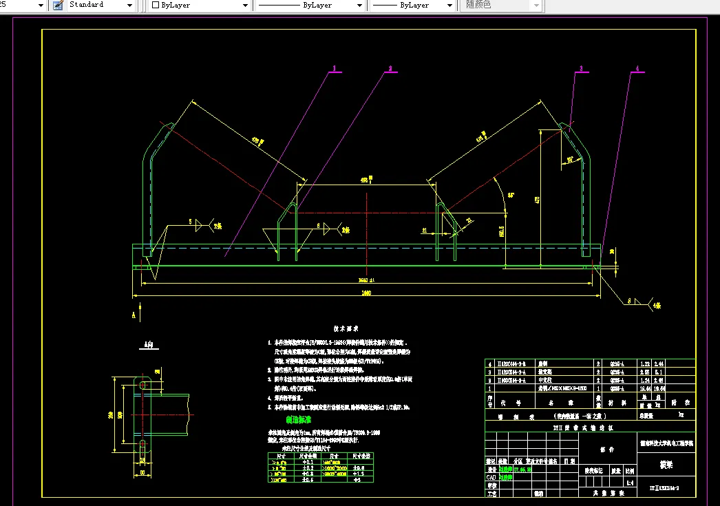The height and width of the screenshot is (506, 720).
Task: Select the 技术要求 heading in the drawing
Action: click(x=346, y=329)
